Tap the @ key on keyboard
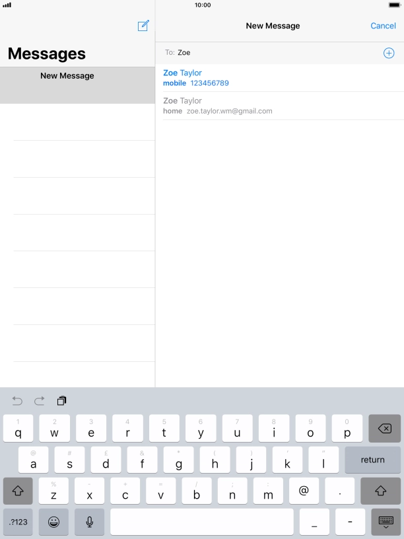 point(304,491)
